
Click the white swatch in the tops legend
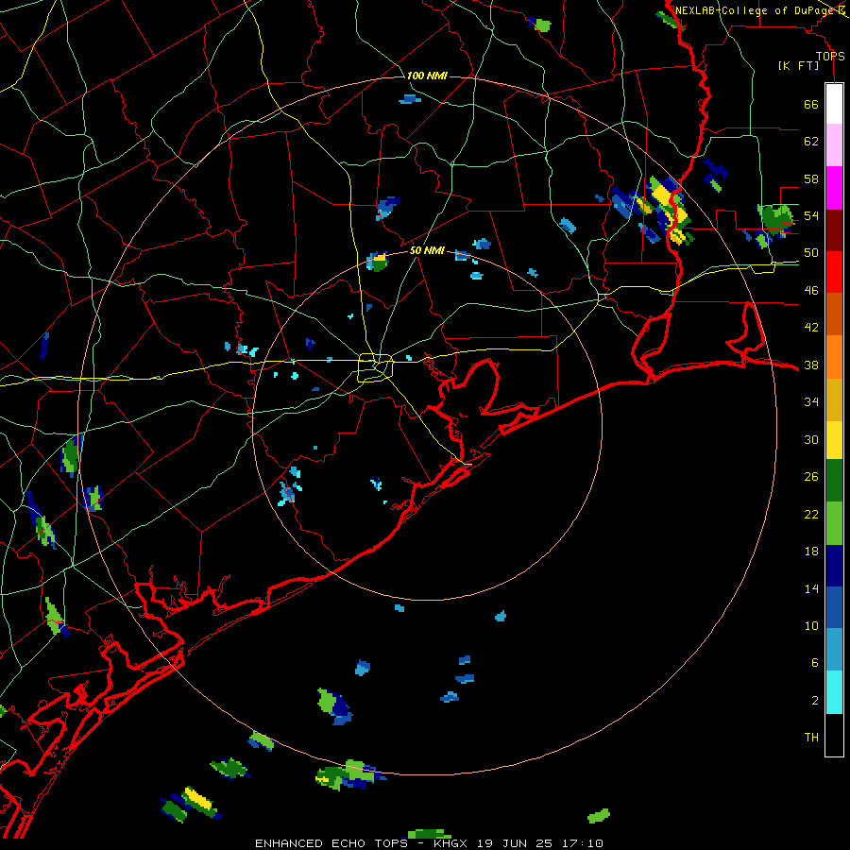834,104
